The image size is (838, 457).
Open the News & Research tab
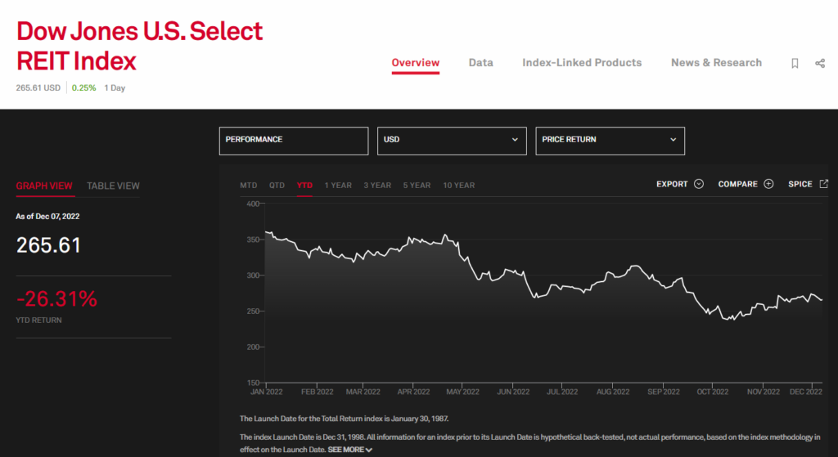click(716, 63)
